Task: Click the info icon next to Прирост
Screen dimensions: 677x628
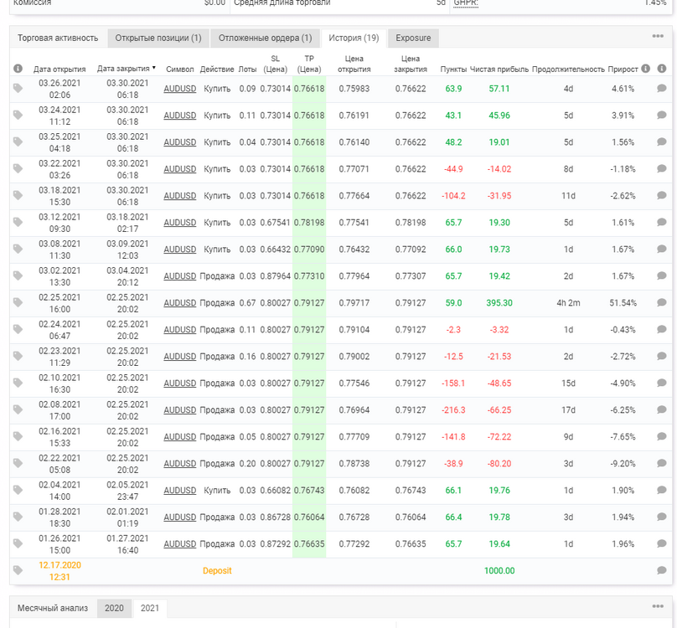Action: click(x=645, y=69)
